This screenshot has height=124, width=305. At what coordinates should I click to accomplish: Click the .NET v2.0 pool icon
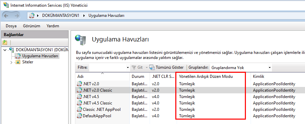coord(79,84)
